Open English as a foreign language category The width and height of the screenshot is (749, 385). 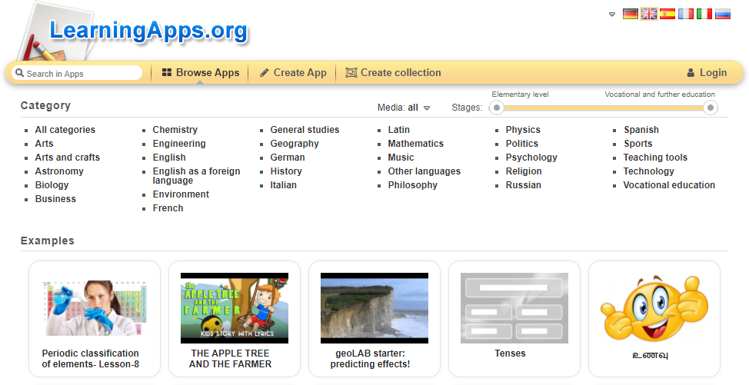click(x=196, y=175)
